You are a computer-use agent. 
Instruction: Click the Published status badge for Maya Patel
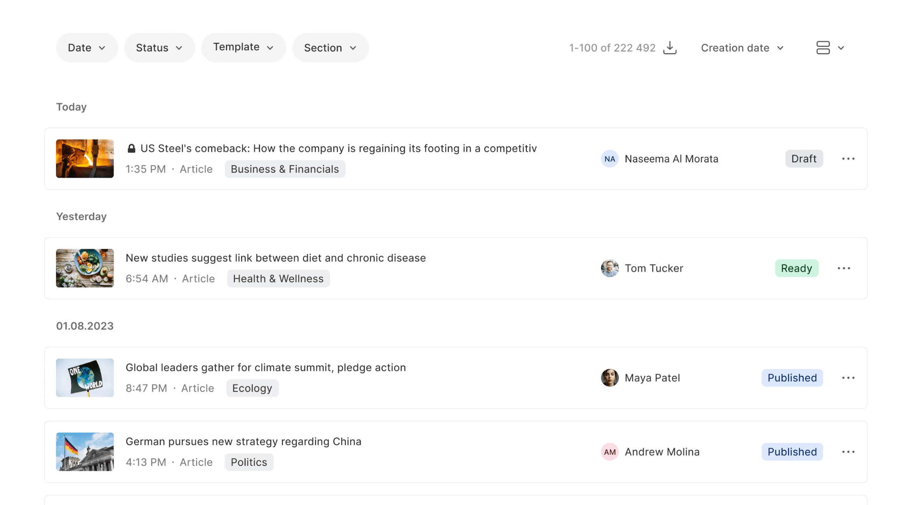(x=792, y=378)
